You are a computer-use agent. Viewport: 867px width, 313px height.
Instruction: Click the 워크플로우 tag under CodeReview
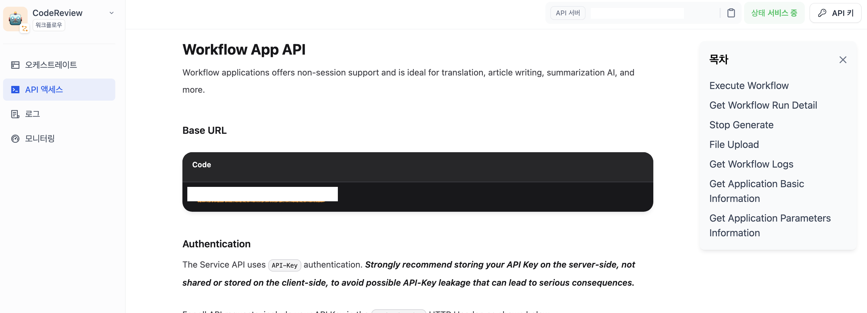point(49,25)
